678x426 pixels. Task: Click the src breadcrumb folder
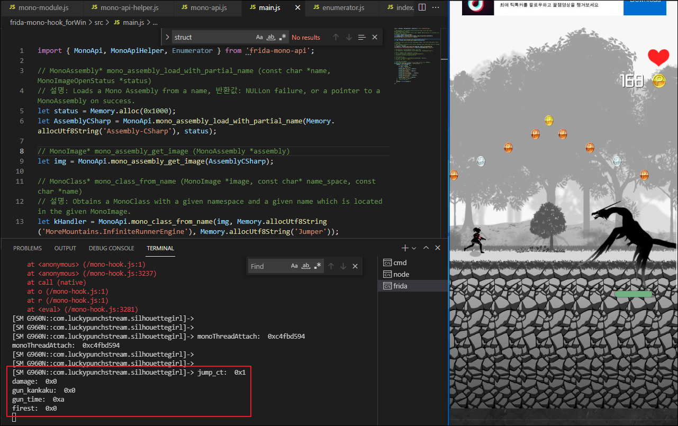click(x=98, y=23)
